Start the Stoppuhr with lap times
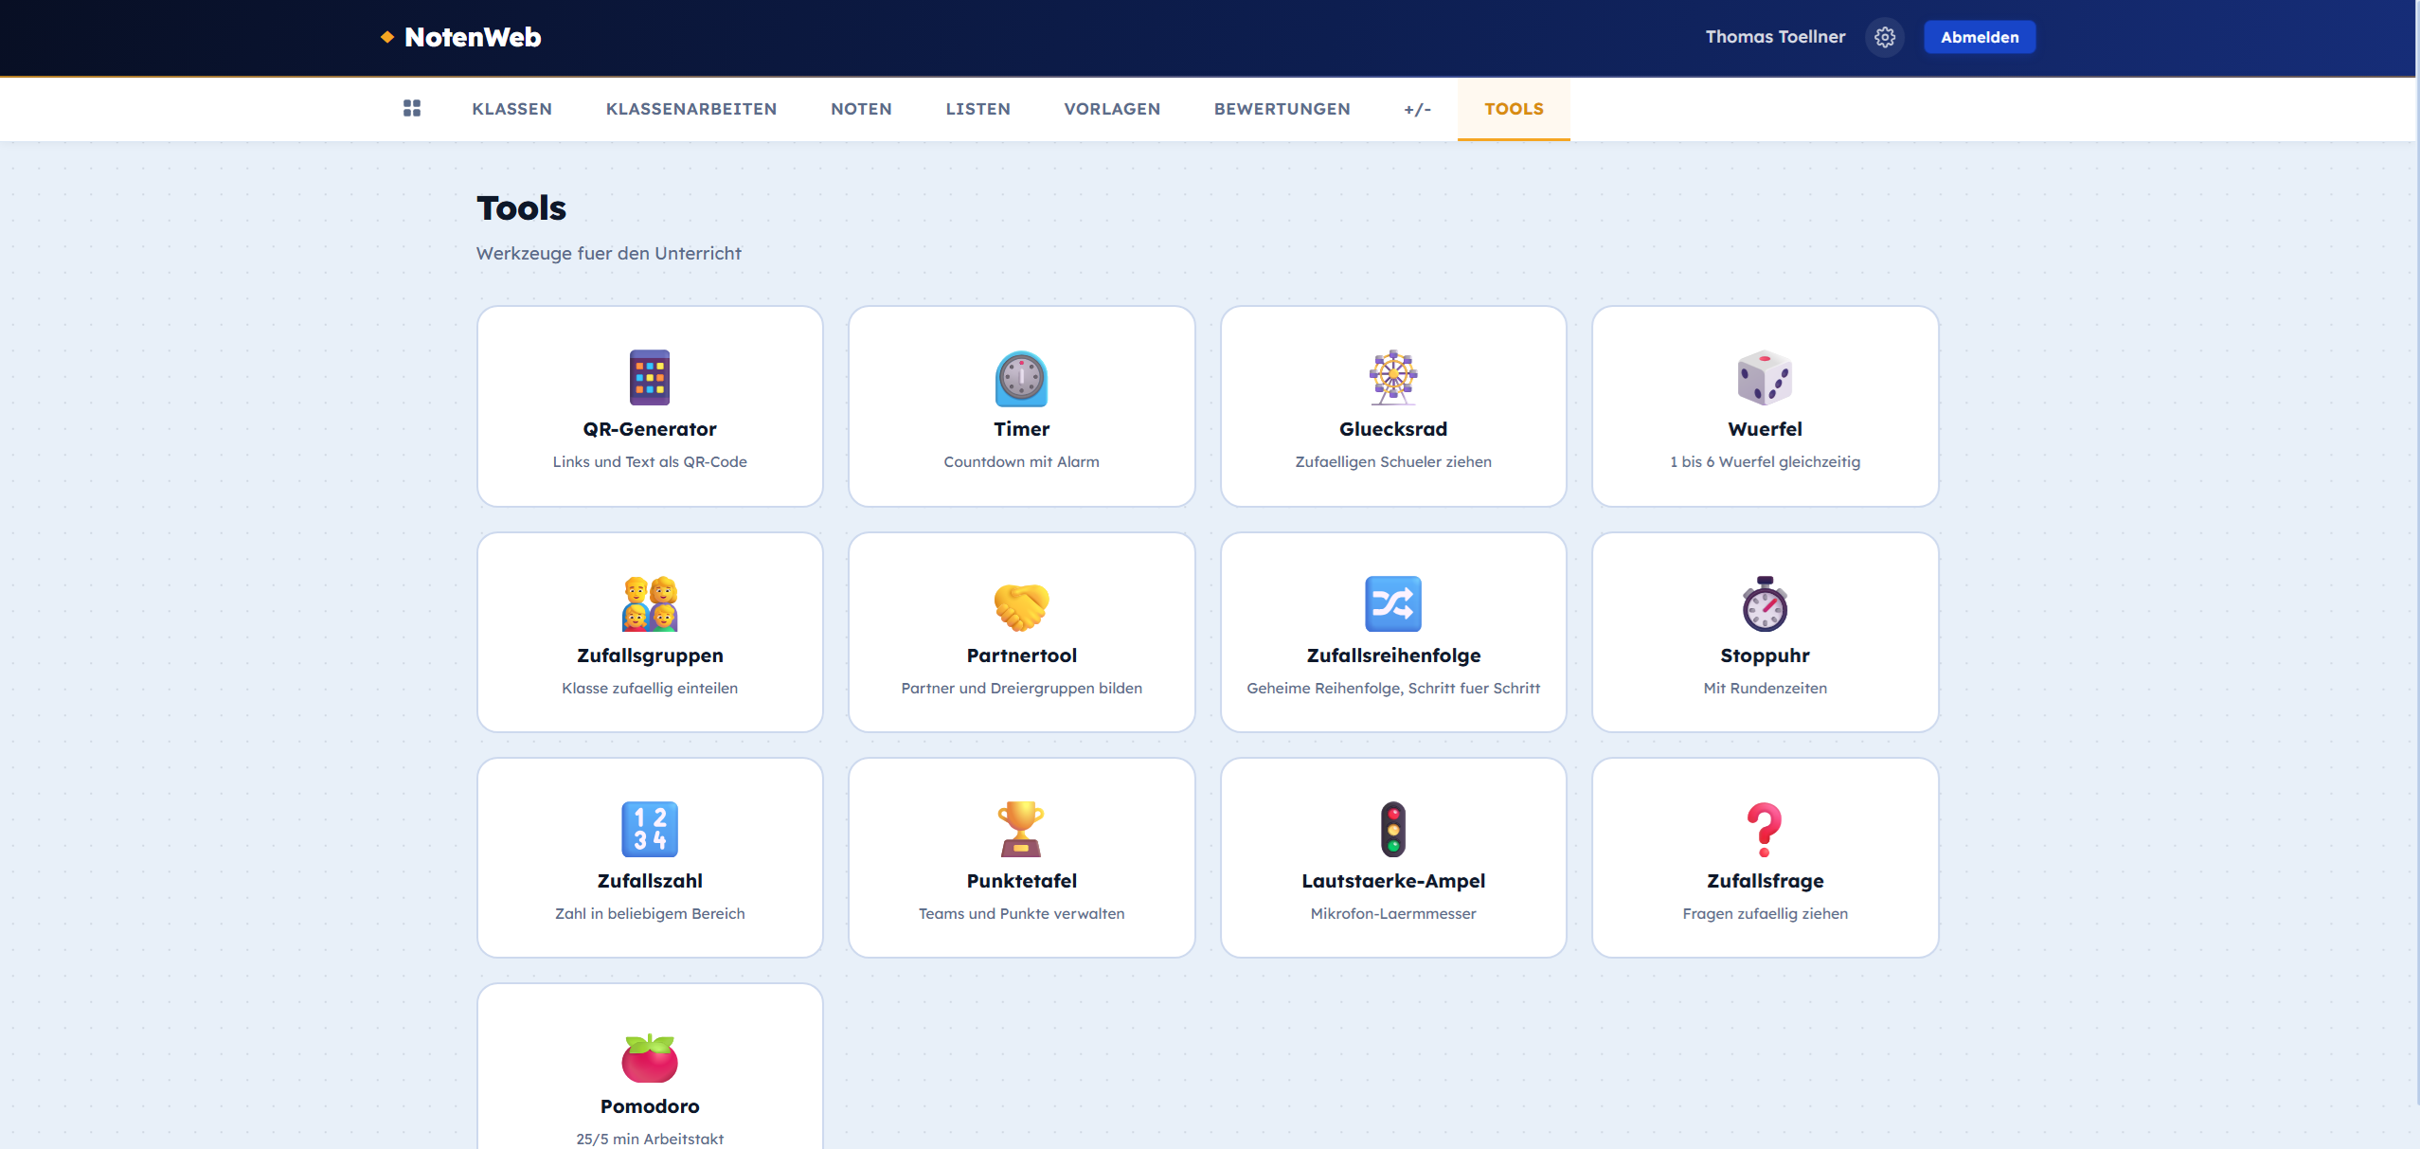Image resolution: width=2420 pixels, height=1149 pixels. click(1765, 632)
